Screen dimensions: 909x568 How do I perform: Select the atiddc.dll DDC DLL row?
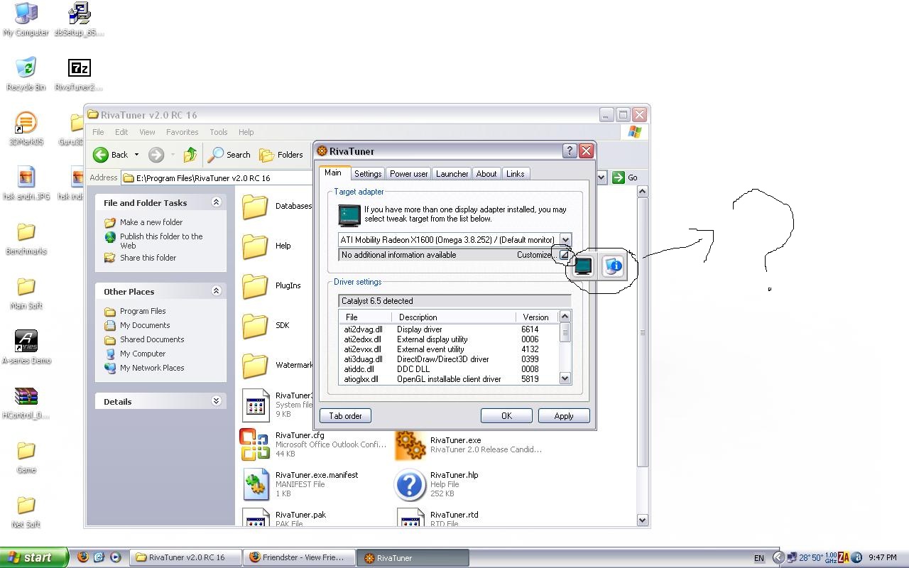pyautogui.click(x=449, y=369)
